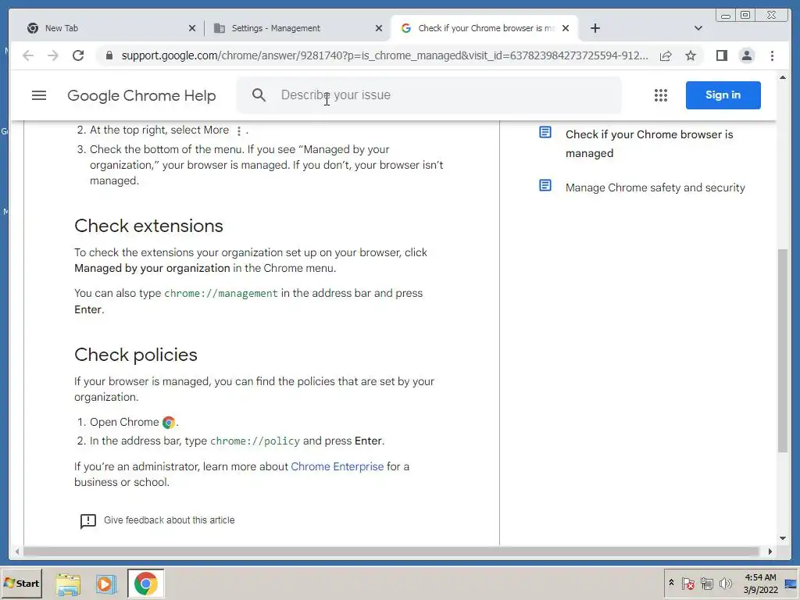
Task: Click the Google Chrome Help title
Action: pos(141,95)
